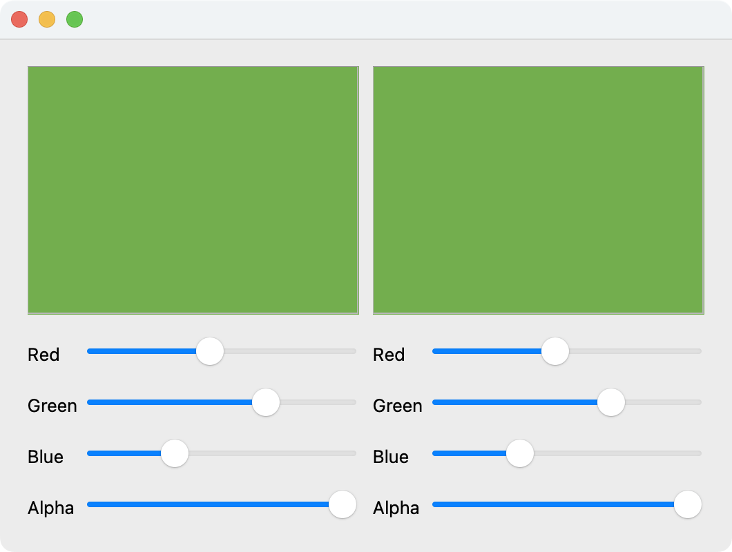Click the gray unfilled part of left Blue track
The width and height of the screenshot is (732, 552).
tap(272, 453)
